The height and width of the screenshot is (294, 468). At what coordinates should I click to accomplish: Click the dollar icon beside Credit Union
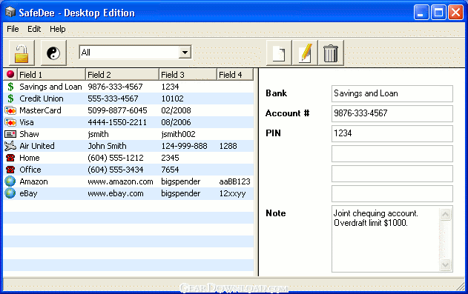[x=10, y=98]
